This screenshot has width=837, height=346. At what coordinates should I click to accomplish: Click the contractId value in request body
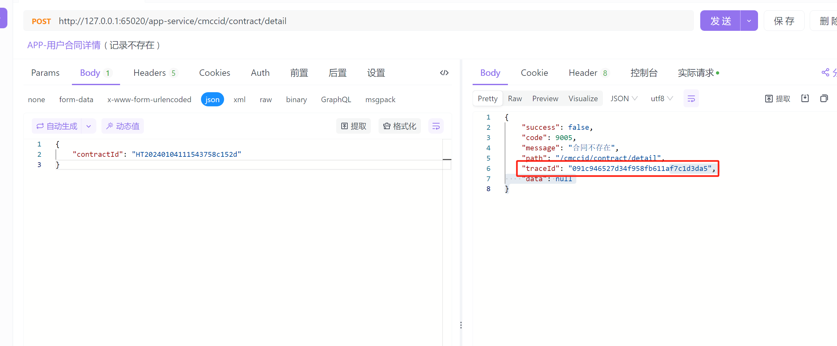(187, 154)
